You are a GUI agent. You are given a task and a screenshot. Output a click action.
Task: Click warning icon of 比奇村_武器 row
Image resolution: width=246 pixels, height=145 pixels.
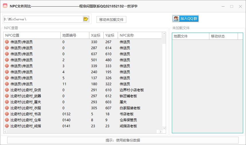coord(7,96)
